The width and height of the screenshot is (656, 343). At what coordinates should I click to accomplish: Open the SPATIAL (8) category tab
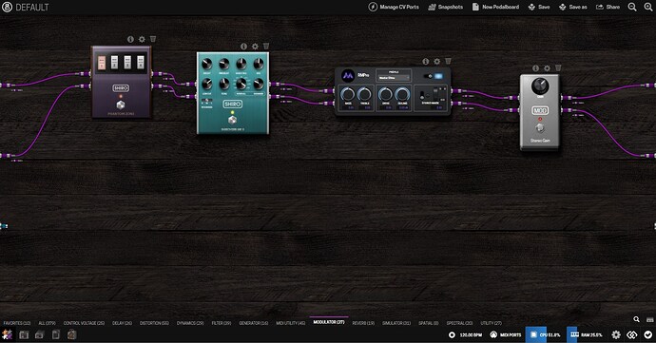click(429, 323)
